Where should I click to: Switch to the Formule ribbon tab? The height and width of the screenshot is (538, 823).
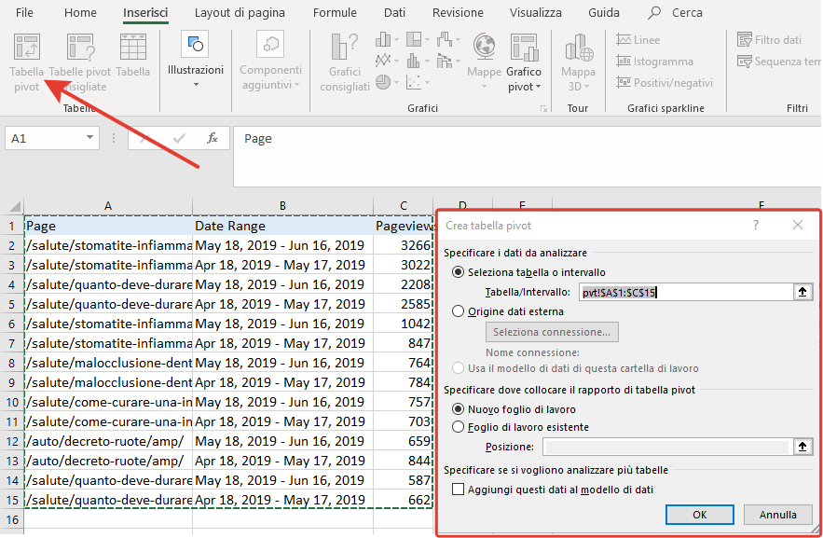tap(335, 13)
